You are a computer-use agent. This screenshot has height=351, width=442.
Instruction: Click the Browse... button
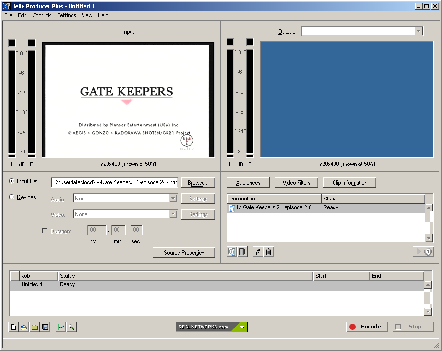[x=198, y=183]
